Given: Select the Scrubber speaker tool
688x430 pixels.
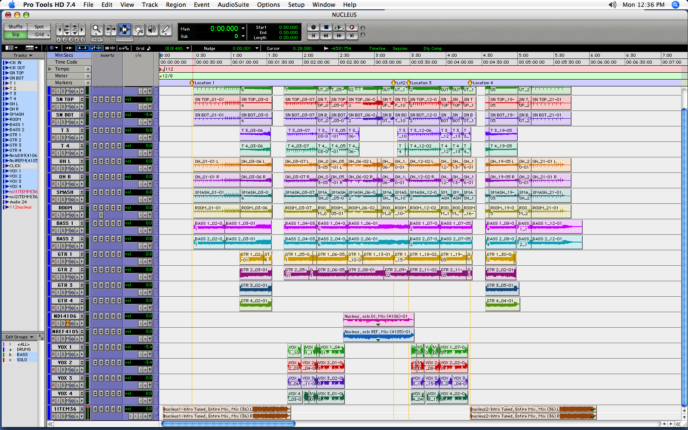Looking at the screenshot, I should tap(152, 30).
